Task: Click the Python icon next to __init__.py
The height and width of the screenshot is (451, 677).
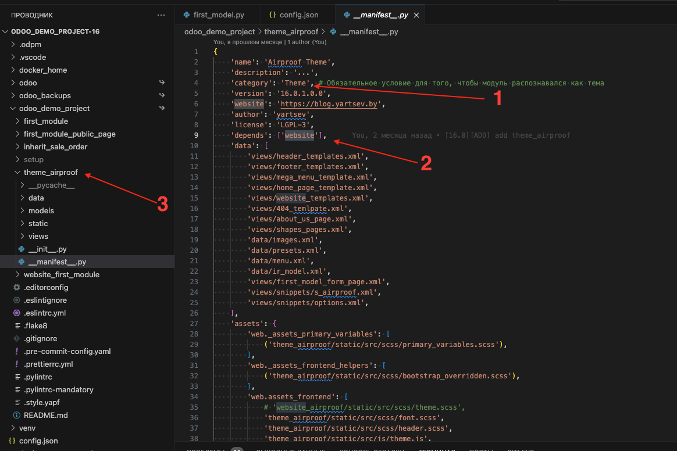Action: pyautogui.click(x=21, y=249)
